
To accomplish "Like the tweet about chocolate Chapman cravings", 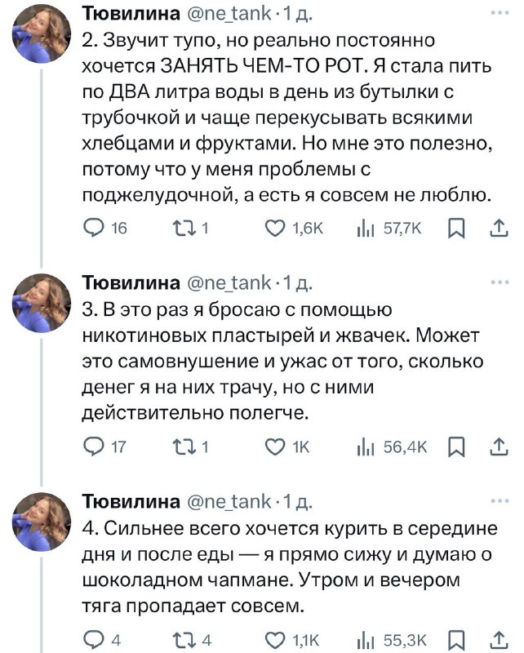I will pyautogui.click(x=276, y=642).
